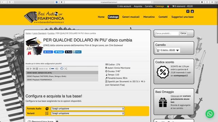Open the Formato Audio dropdown
The width and height of the screenshot is (218, 122).
point(88,109)
